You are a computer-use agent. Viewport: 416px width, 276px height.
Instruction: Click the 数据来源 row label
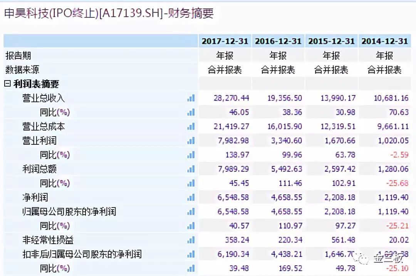click(22, 70)
